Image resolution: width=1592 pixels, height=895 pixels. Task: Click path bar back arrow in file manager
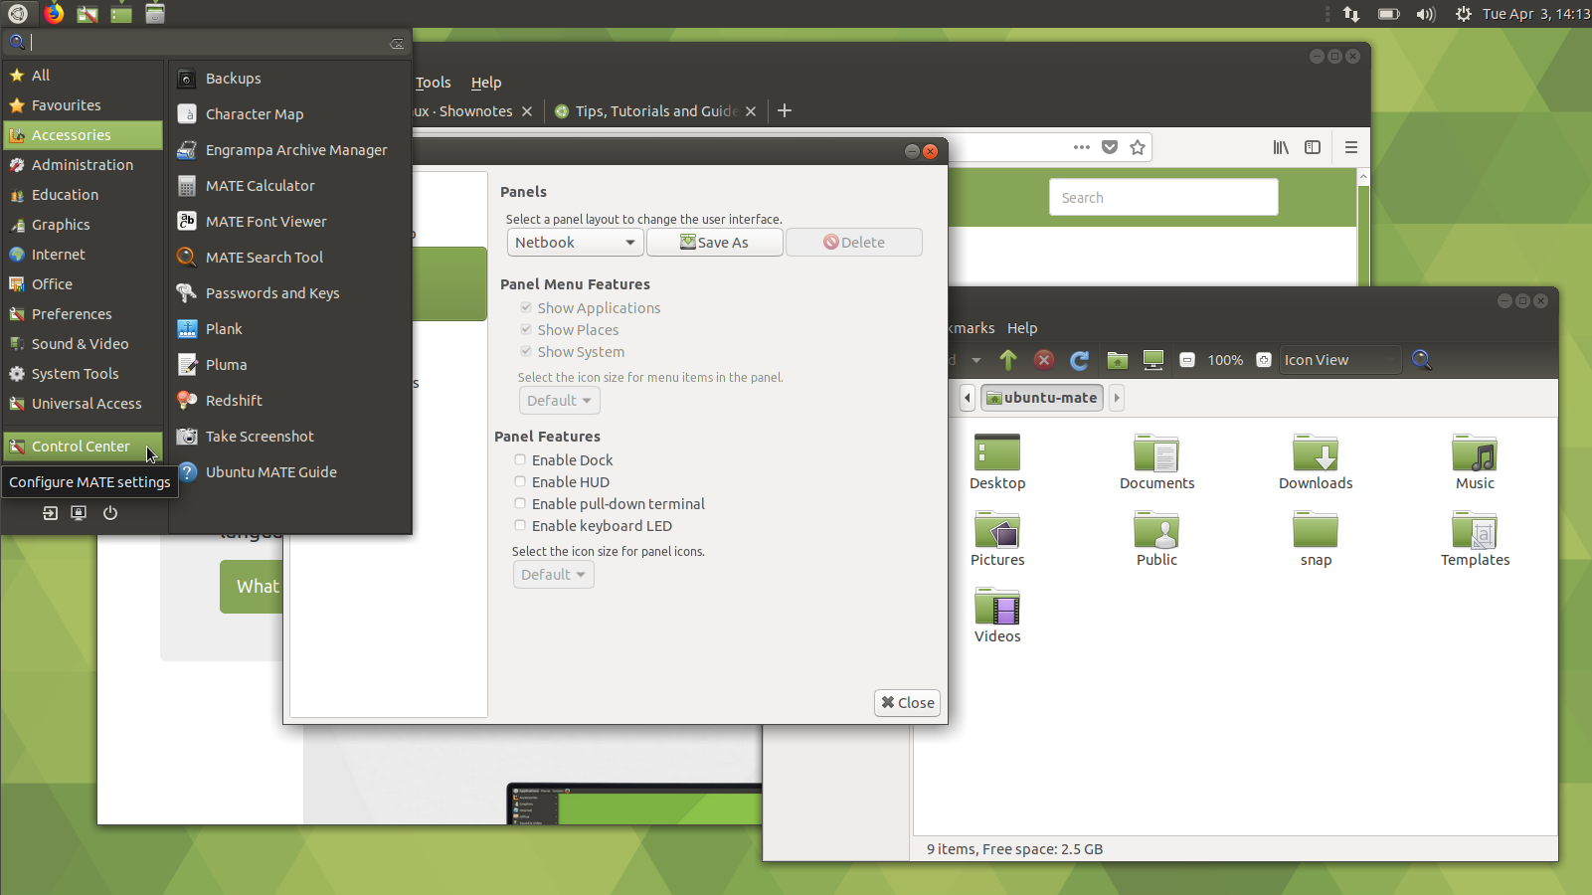(968, 398)
